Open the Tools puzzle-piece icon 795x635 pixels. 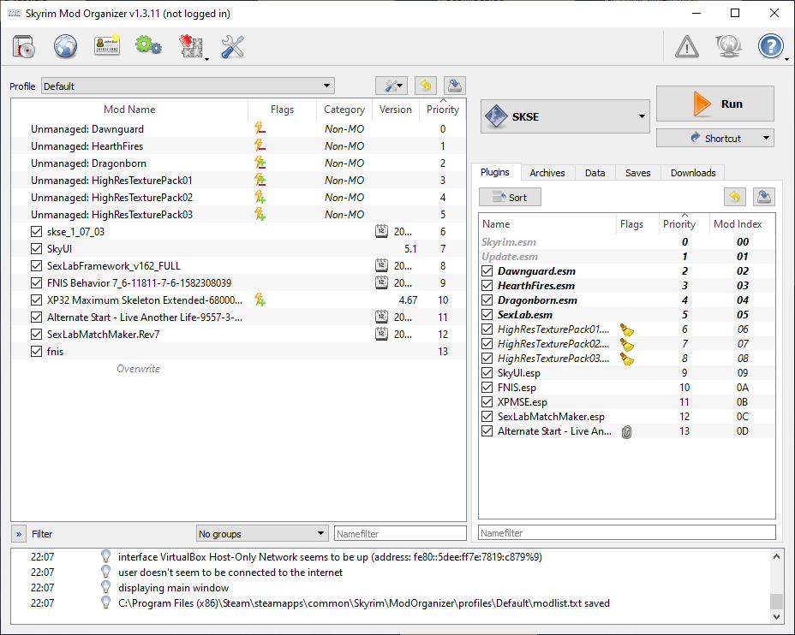point(192,46)
